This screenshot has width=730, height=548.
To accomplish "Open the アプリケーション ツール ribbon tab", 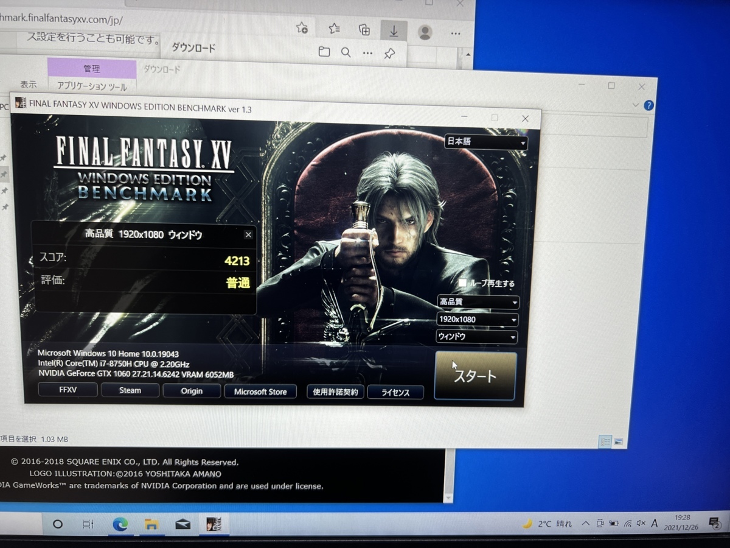I will coord(92,86).
